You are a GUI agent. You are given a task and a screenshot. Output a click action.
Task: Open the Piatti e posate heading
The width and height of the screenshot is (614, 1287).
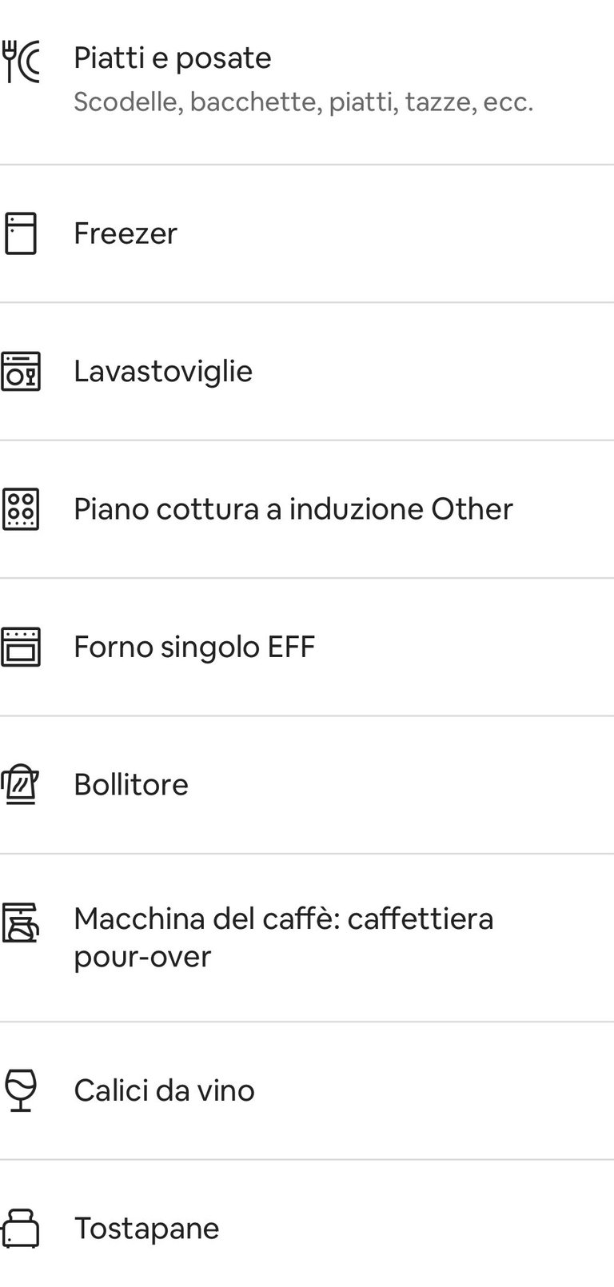coord(173,58)
